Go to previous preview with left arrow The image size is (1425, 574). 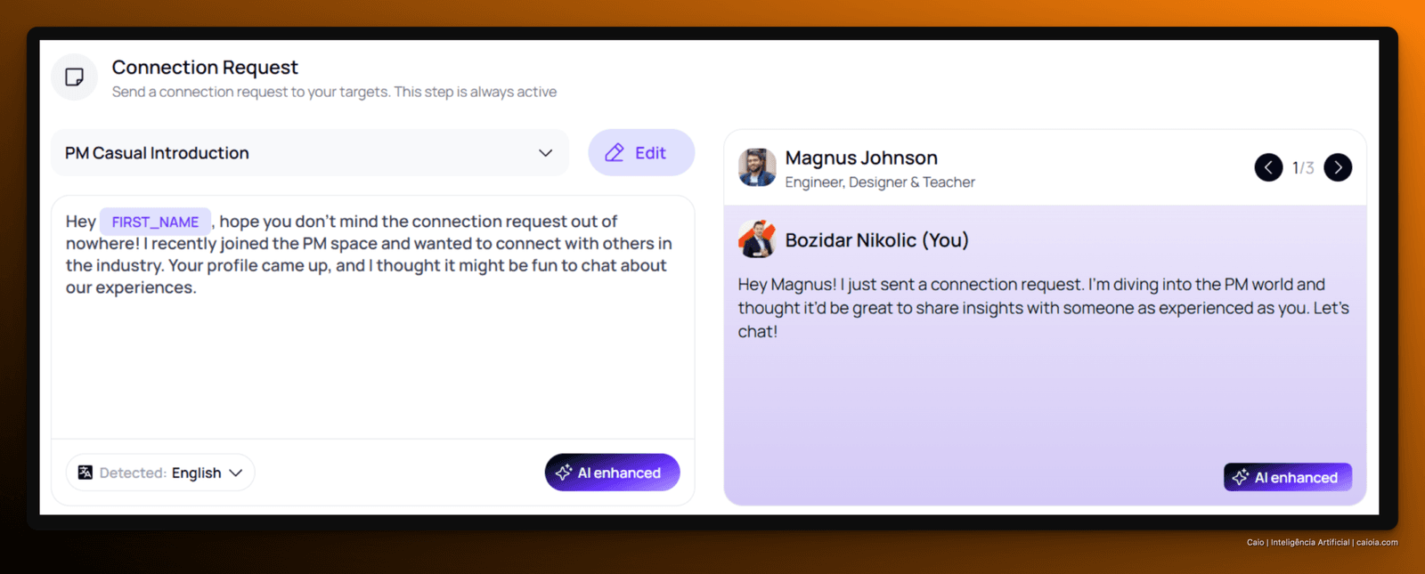[1268, 167]
